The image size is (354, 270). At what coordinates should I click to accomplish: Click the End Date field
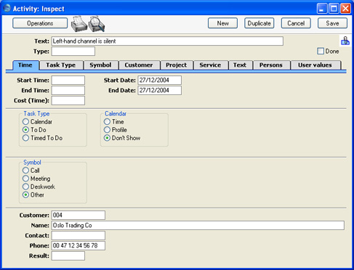click(160, 90)
